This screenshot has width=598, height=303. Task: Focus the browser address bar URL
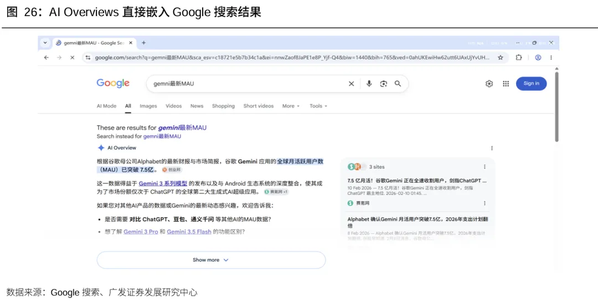pyautogui.click(x=292, y=58)
